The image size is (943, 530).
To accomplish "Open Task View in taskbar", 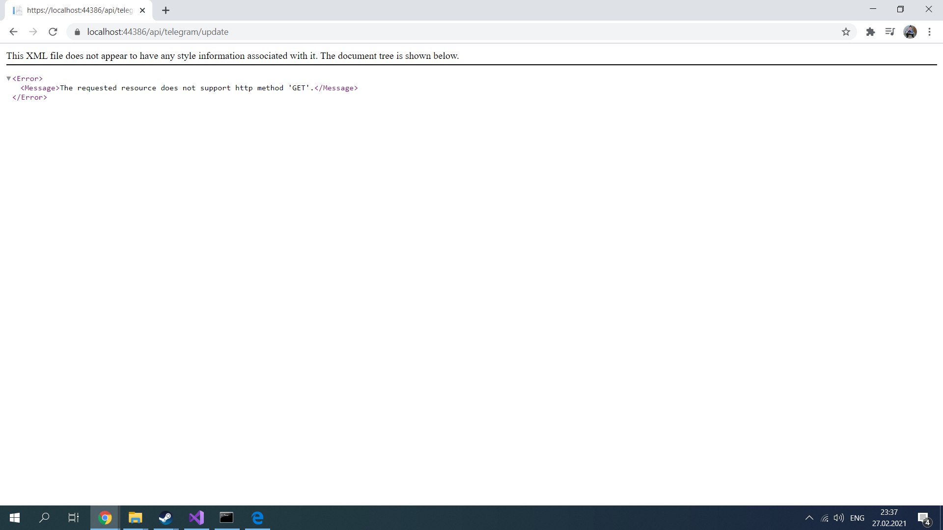I will pyautogui.click(x=74, y=518).
